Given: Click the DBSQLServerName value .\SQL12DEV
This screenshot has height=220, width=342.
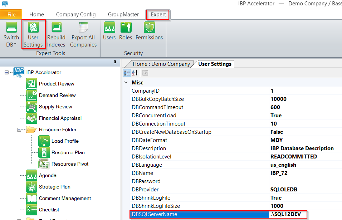Looking at the screenshot, I should (285, 214).
